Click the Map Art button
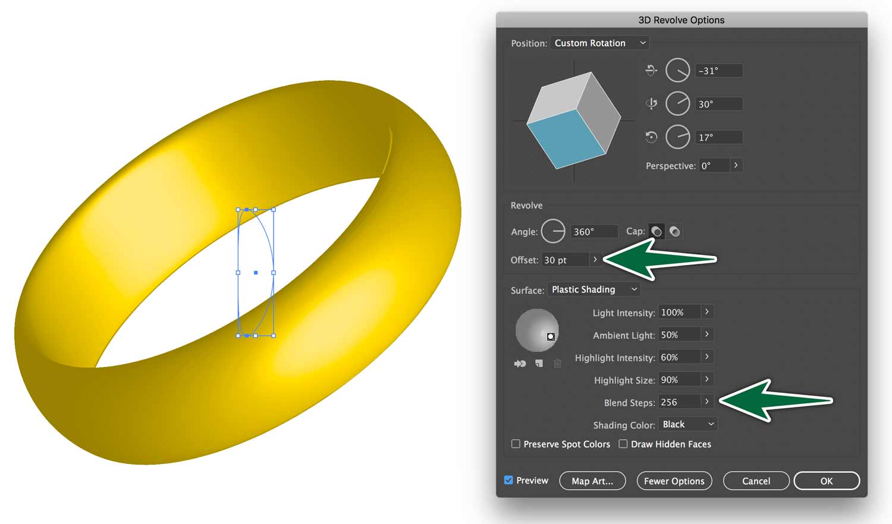 [592, 481]
